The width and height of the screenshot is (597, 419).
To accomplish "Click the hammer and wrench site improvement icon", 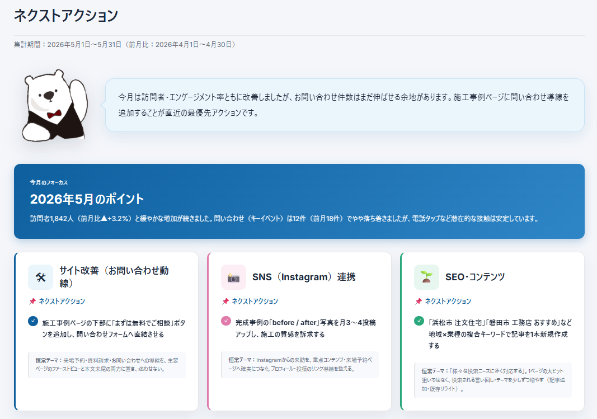I will click(x=40, y=277).
